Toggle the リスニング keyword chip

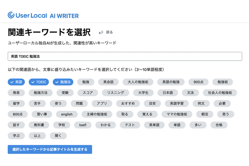(115, 93)
